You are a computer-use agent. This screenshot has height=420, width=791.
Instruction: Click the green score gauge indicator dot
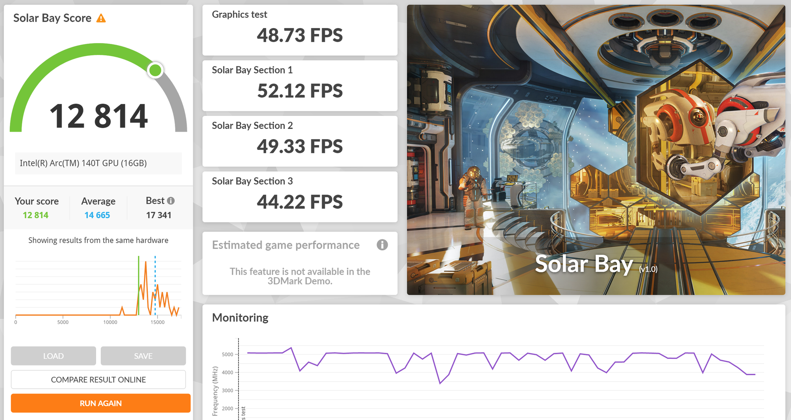155,70
